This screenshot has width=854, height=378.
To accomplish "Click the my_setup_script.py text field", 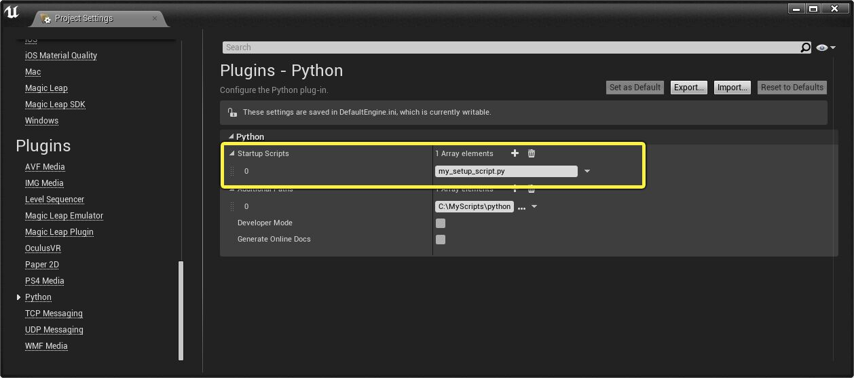I will pos(506,171).
